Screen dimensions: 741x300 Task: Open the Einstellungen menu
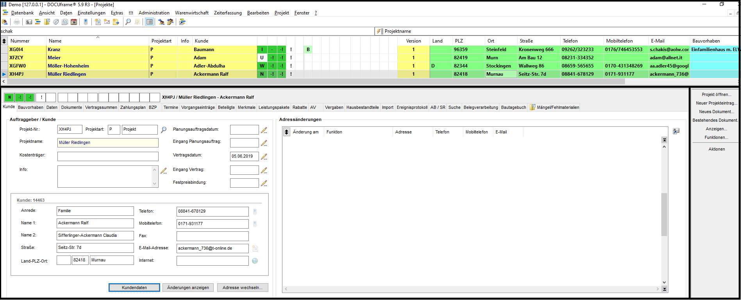[x=91, y=13]
